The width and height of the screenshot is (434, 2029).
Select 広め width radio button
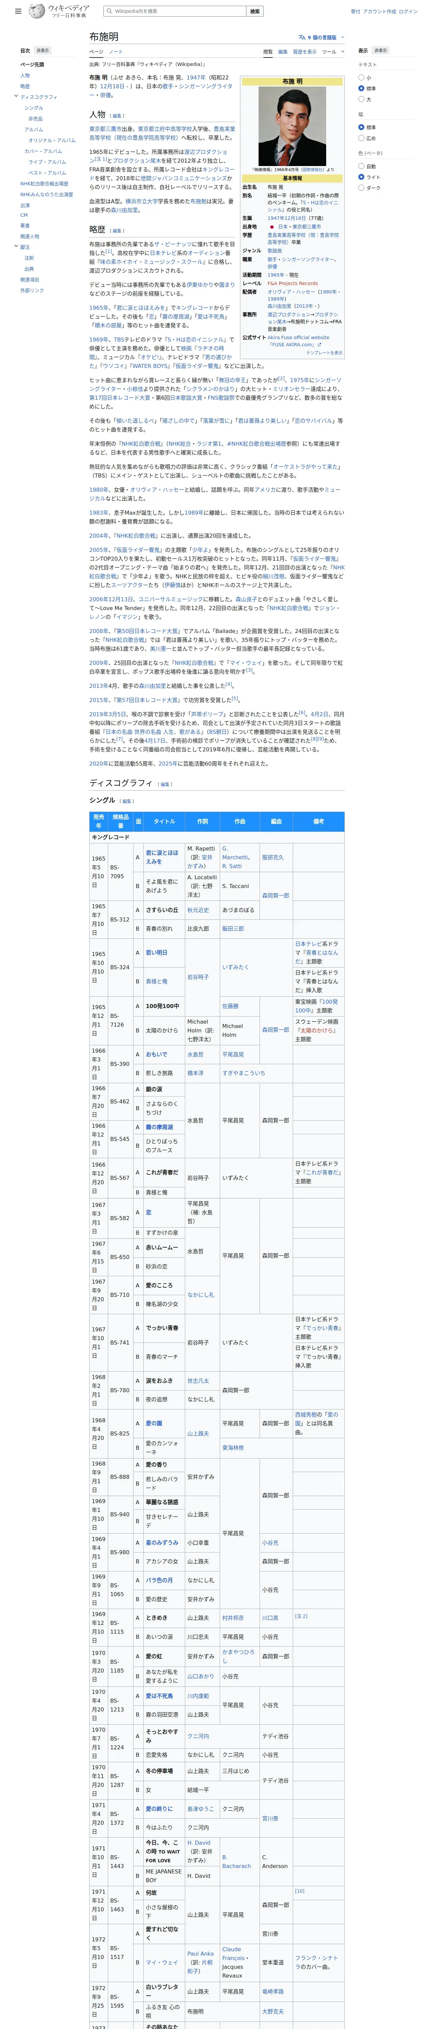point(362,138)
